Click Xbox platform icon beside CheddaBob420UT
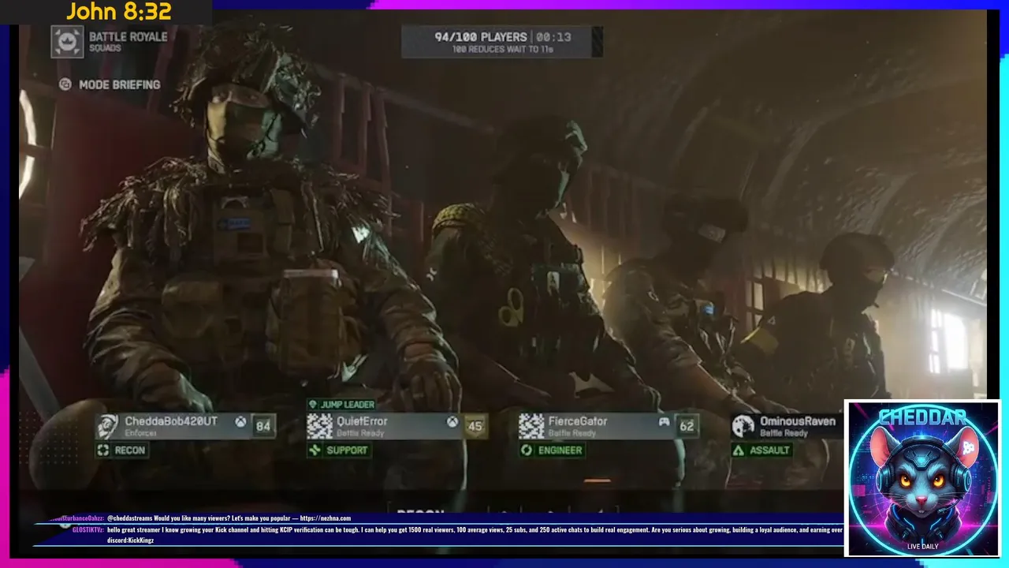 coord(240,422)
